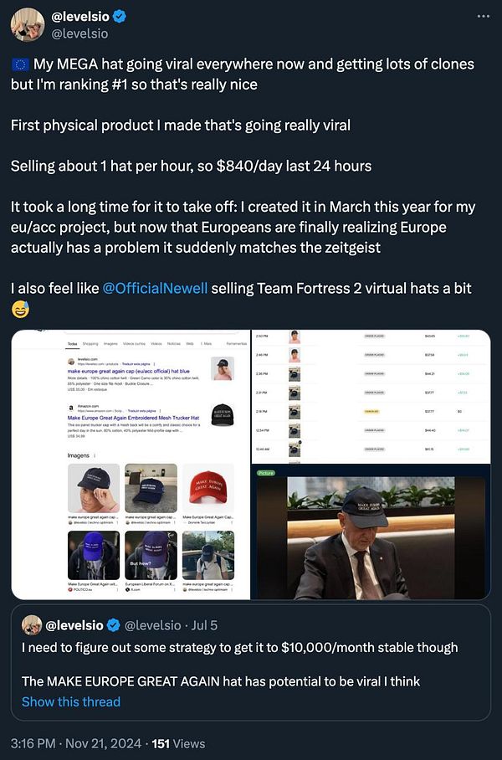Open the three-dot more options menu
This screenshot has width=502, height=760.
tap(483, 17)
